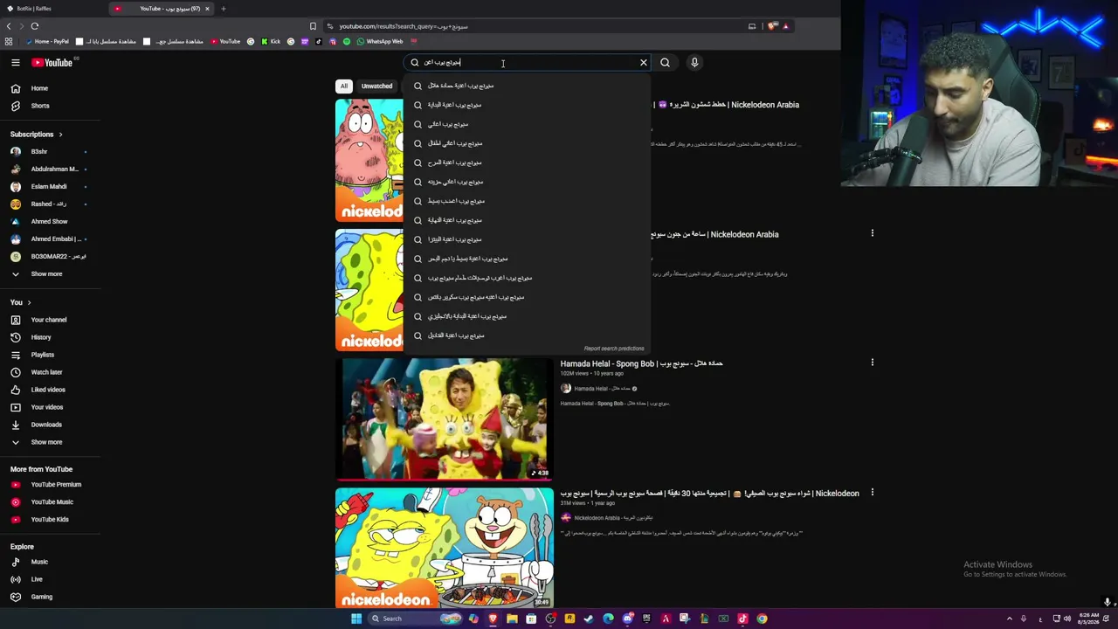This screenshot has height=629, width=1118.
Task: Expand the Subscriptions section arrow
Action: click(x=60, y=135)
